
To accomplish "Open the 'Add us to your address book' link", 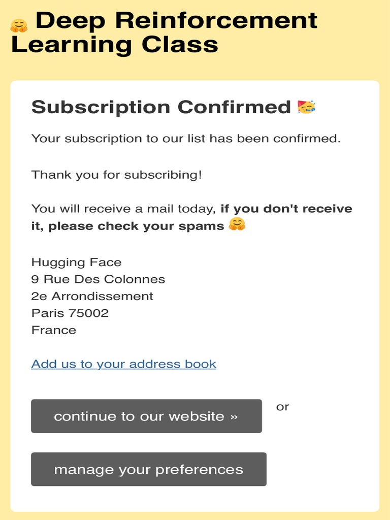I will click(x=124, y=364).
